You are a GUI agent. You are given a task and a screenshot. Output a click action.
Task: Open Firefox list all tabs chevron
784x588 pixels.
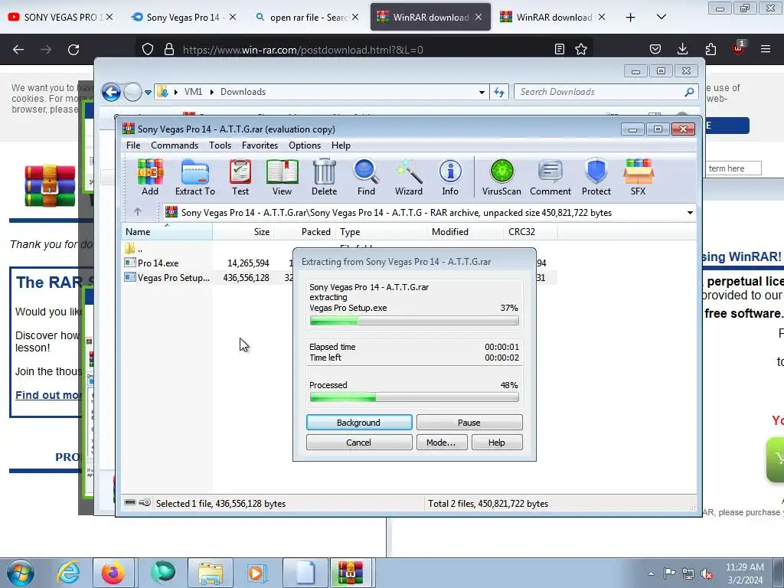pyautogui.click(x=661, y=17)
